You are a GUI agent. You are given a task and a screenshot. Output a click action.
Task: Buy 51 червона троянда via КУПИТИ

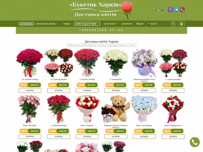click(87, 90)
